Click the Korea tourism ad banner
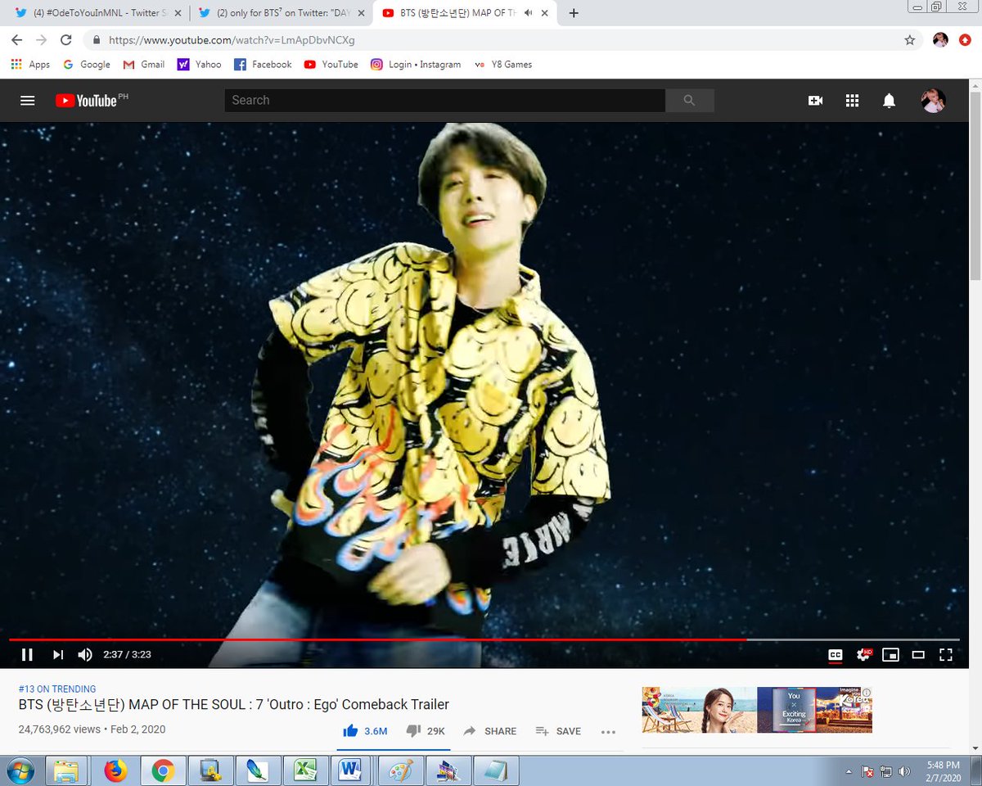This screenshot has width=982, height=786. tap(757, 709)
